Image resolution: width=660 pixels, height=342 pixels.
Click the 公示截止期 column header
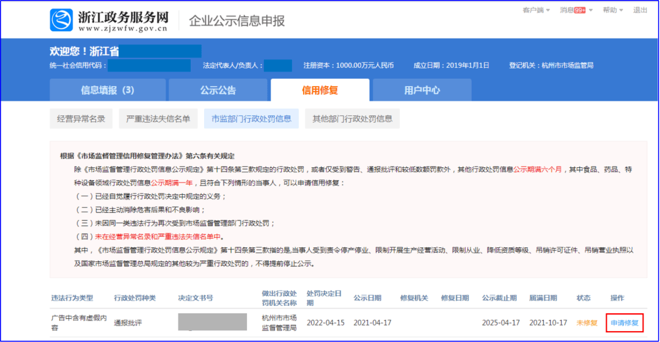(x=499, y=298)
